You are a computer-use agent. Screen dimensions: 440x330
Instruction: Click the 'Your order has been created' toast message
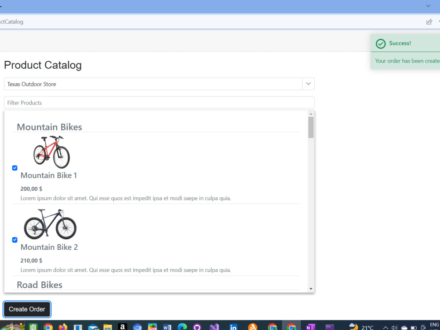pyautogui.click(x=407, y=61)
